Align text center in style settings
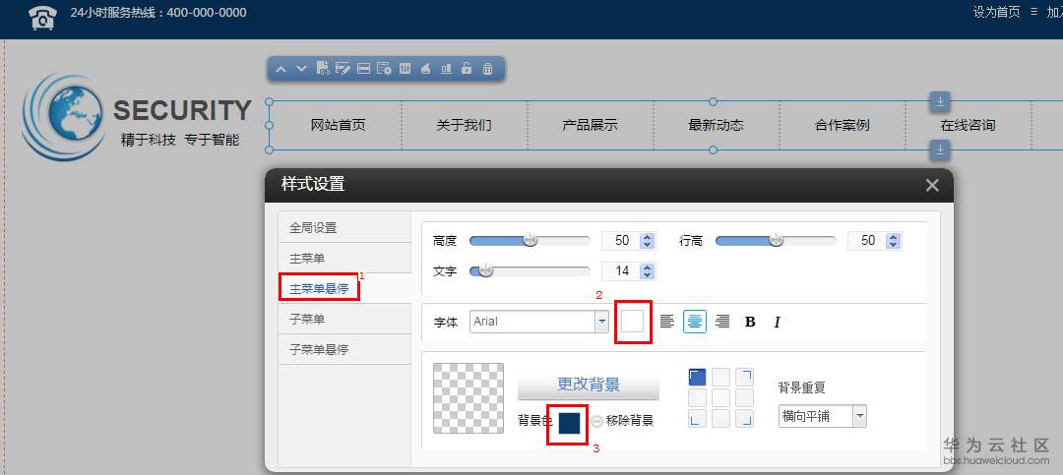The height and width of the screenshot is (475, 1063). pyautogui.click(x=695, y=322)
